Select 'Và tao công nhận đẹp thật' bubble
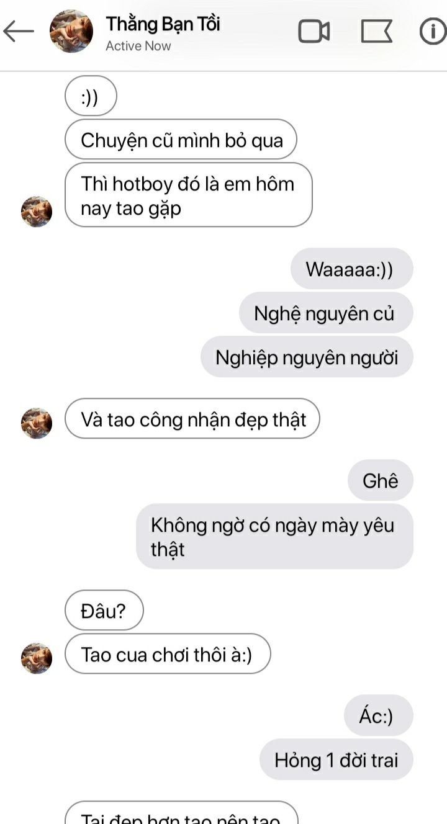447x824 pixels. point(192,419)
